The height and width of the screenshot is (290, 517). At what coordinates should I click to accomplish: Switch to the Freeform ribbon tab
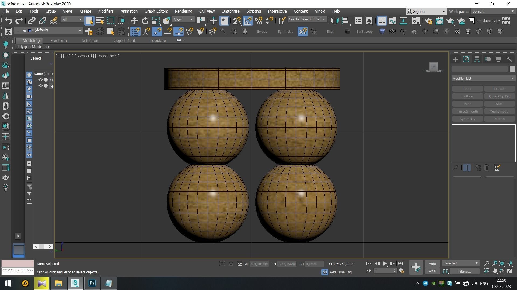point(58,41)
